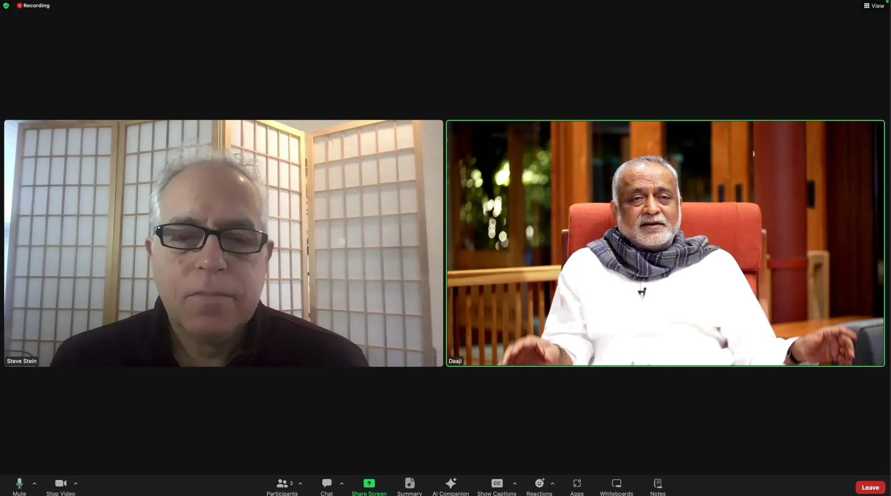The image size is (891, 496).
Task: Select Daaji's video tile
Action: point(665,243)
